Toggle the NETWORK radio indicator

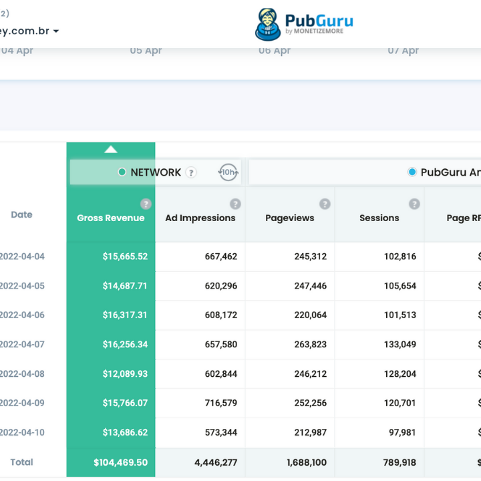(x=122, y=172)
